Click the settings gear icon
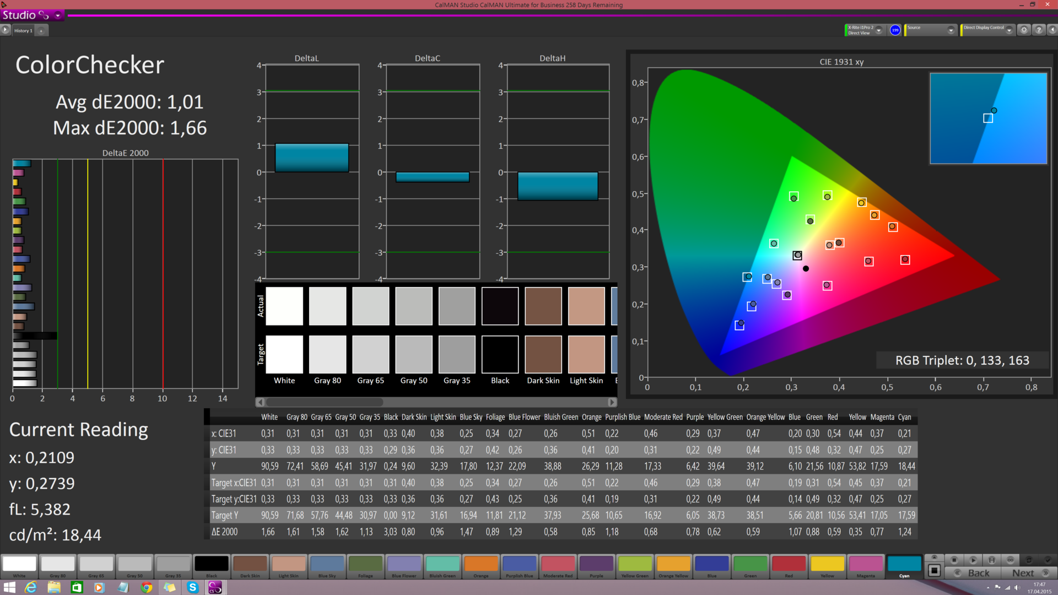Image resolution: width=1058 pixels, height=595 pixels. [x=1024, y=30]
